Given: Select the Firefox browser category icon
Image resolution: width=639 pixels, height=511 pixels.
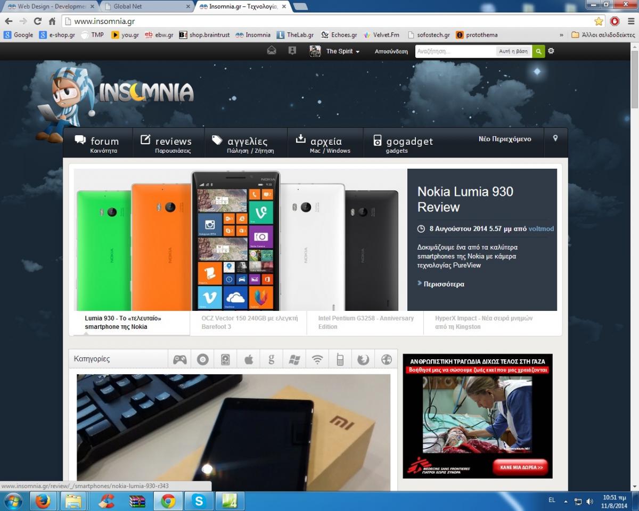Looking at the screenshot, I should 363,359.
